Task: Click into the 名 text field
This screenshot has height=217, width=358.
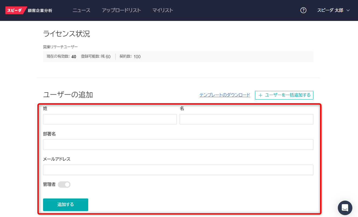Action: pos(246,119)
